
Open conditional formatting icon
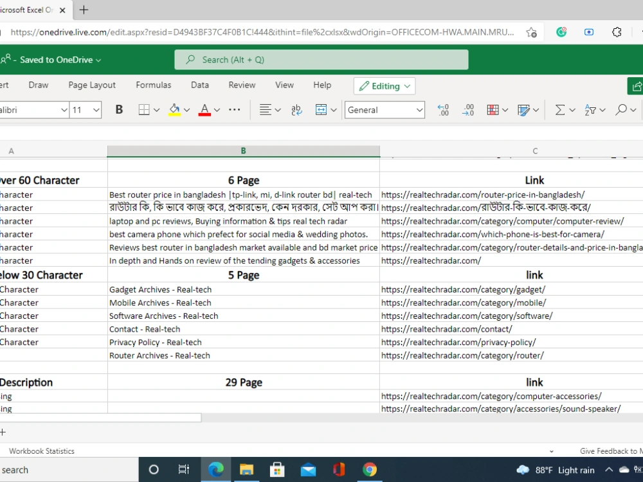tap(493, 110)
